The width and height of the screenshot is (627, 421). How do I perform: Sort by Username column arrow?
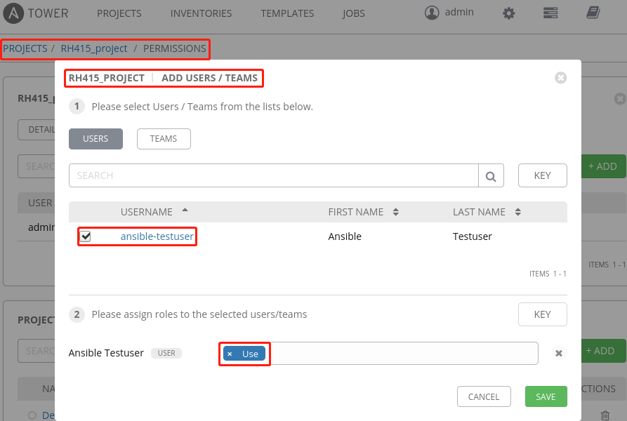pyautogui.click(x=185, y=210)
